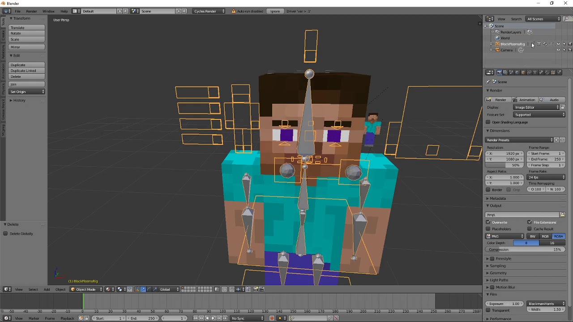
Task: Open the Object properties cube tab icon
Action: coord(523,72)
